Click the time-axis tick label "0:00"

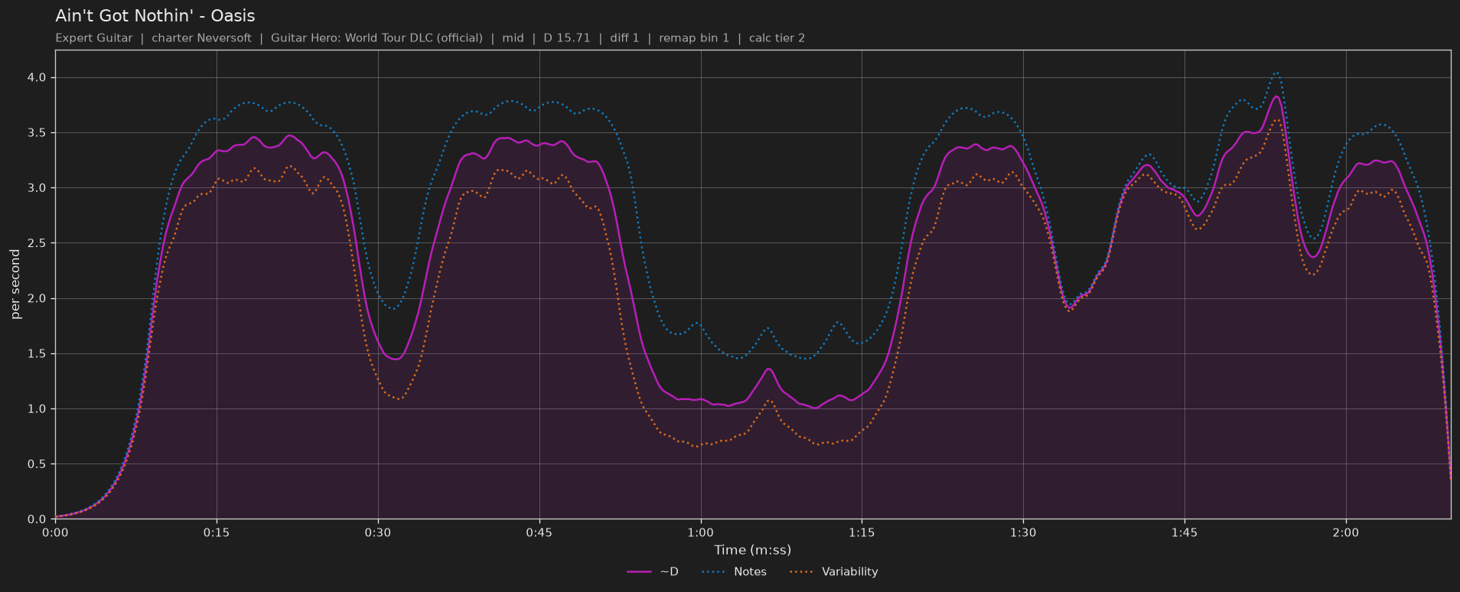(55, 532)
